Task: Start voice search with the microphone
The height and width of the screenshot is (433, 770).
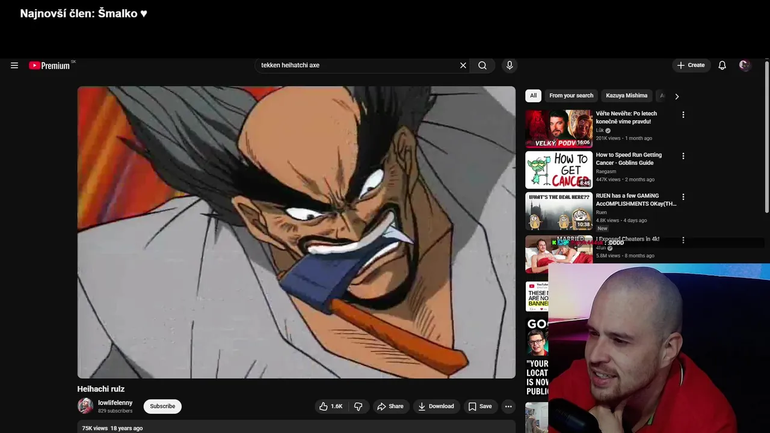Action: click(x=510, y=66)
